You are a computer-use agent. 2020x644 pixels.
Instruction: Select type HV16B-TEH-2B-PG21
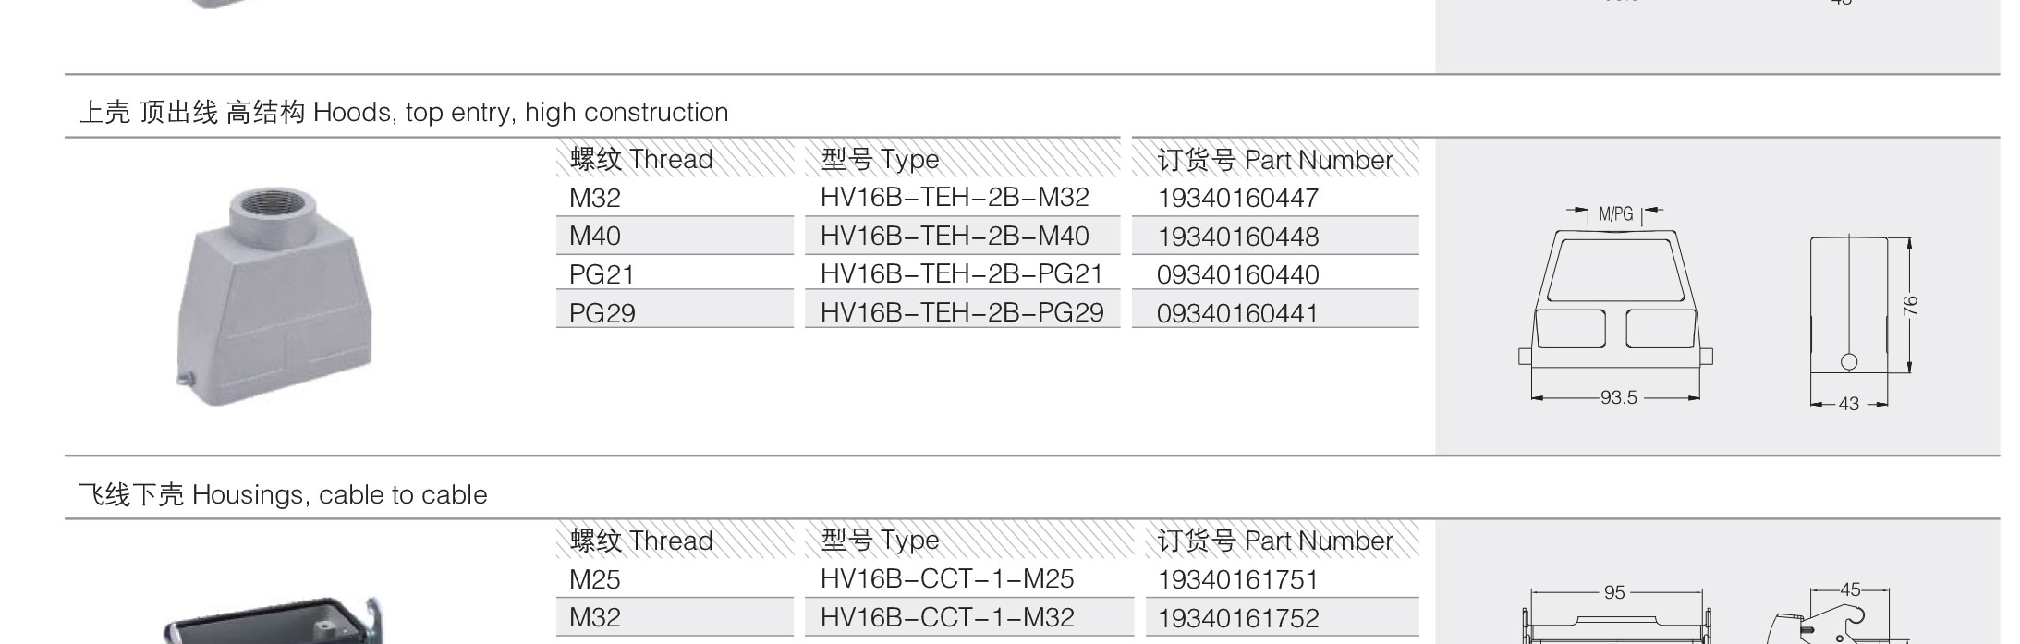pos(961,274)
